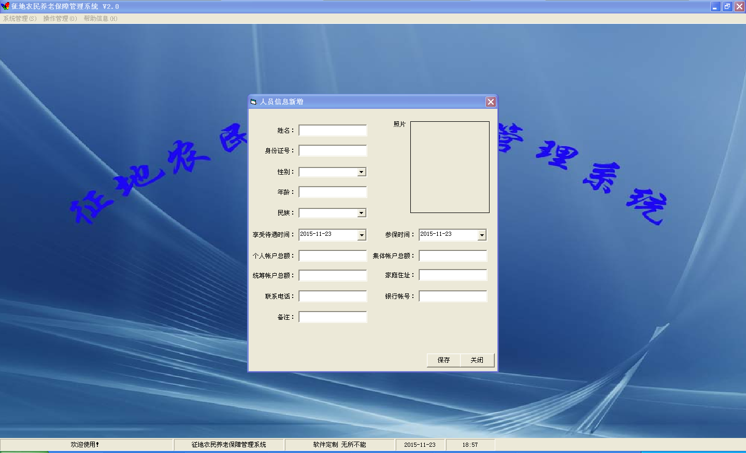Open the 操作管理 menu
Viewport: 746px width, 453px height.
pos(60,19)
